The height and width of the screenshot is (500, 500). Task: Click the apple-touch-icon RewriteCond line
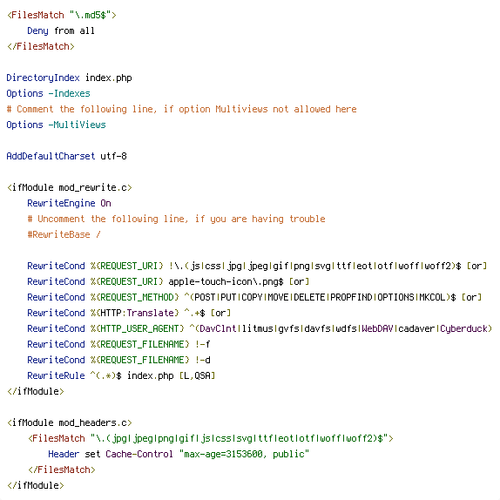pos(168,281)
